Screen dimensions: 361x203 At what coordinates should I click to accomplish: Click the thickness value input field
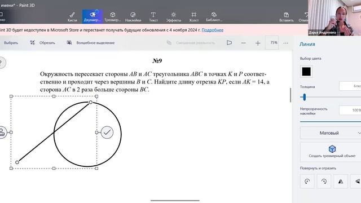350,86
